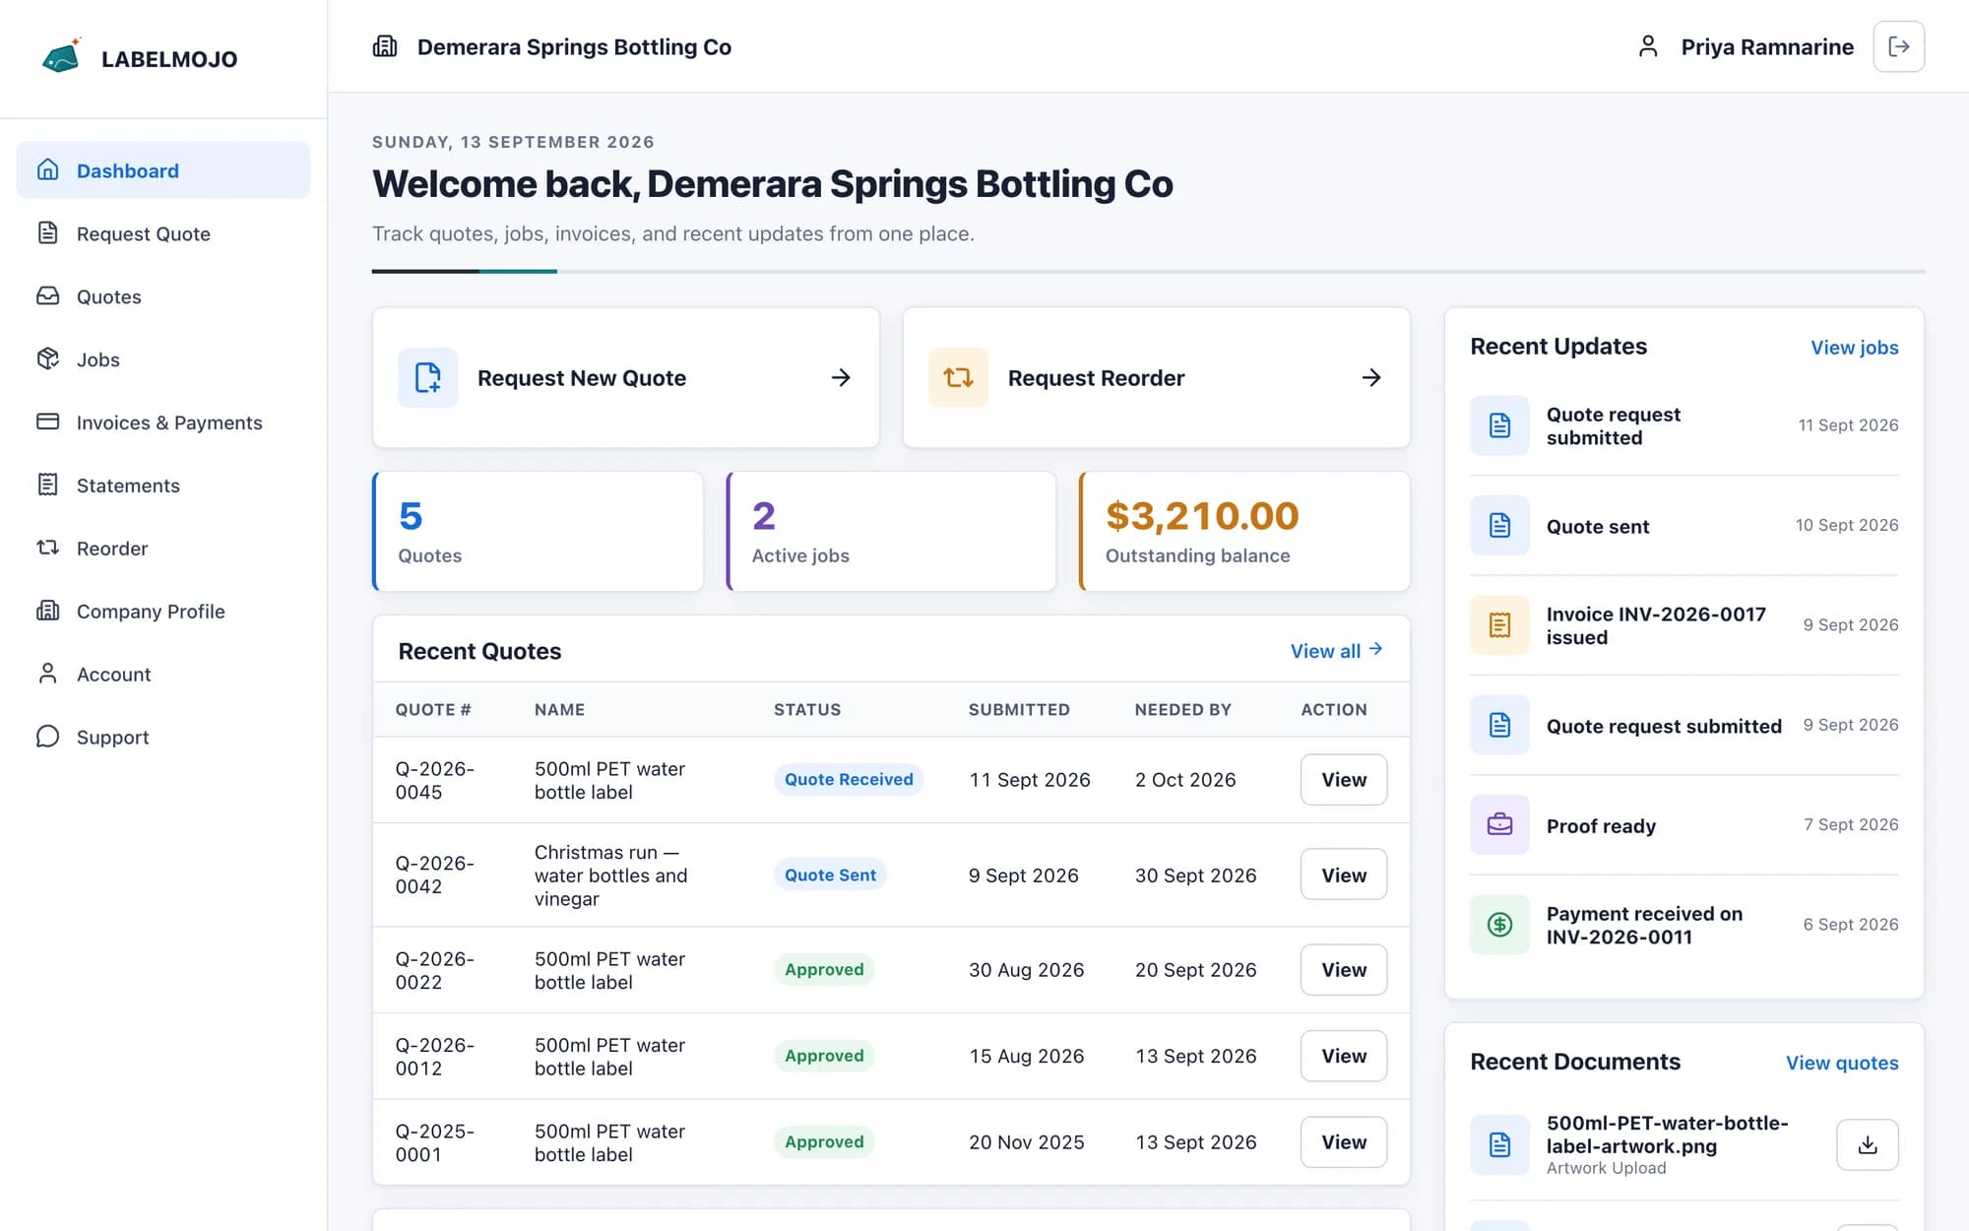Viewport: 1969px width, 1231px height.
Task: Click the Quotes inbox icon
Action: point(47,295)
